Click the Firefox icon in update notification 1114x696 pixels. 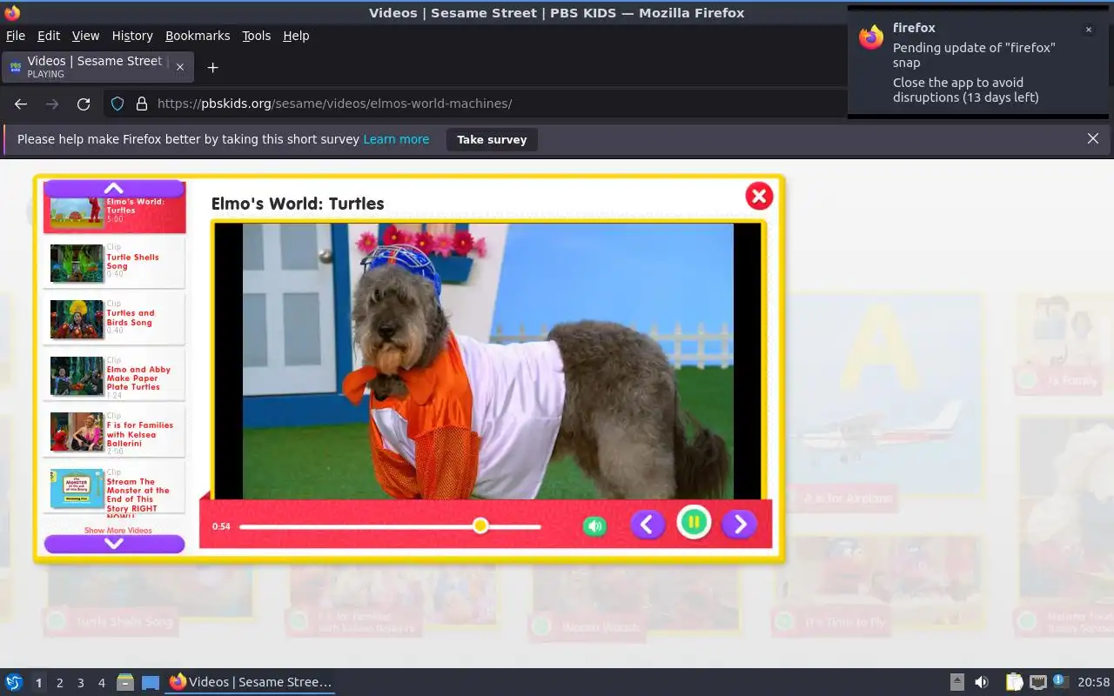871,37
